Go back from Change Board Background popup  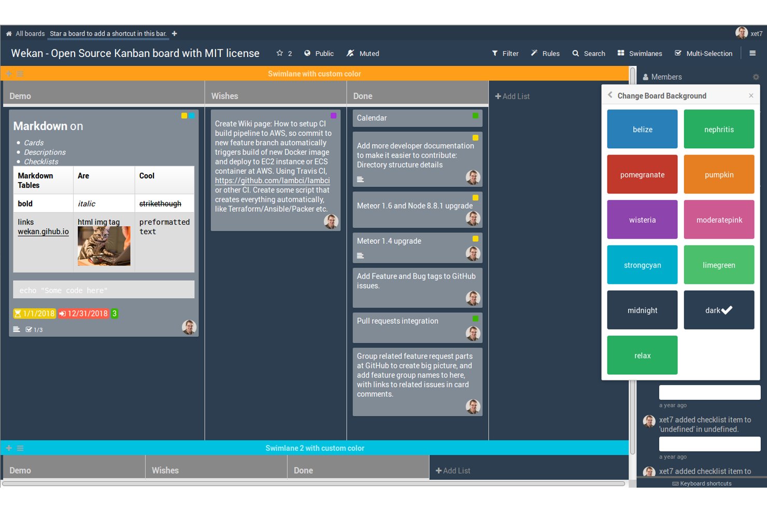pyautogui.click(x=610, y=95)
